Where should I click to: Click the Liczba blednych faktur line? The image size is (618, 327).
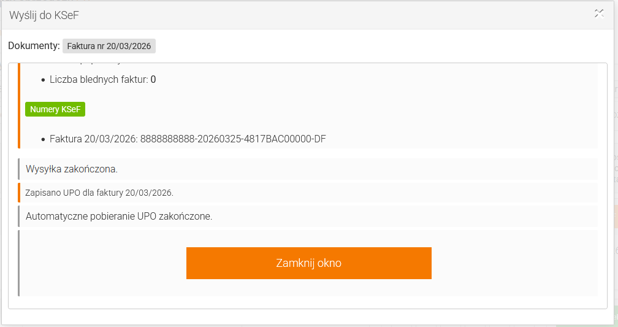point(98,80)
